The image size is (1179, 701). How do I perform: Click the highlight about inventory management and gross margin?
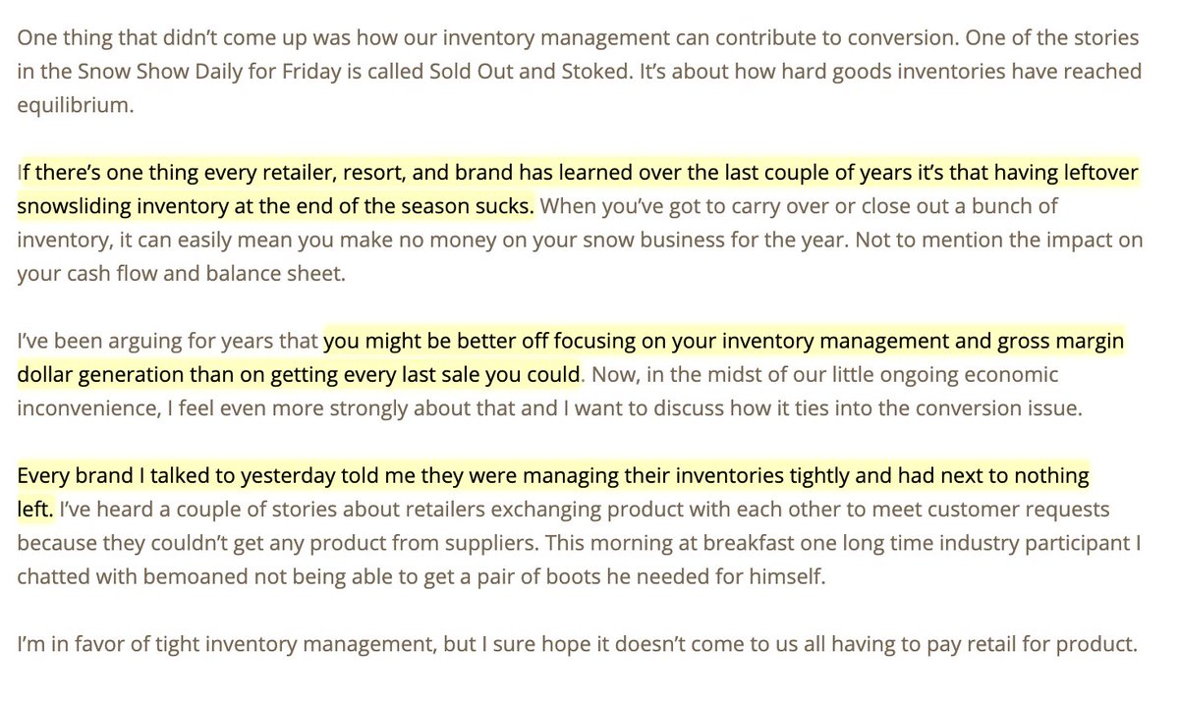coord(722,343)
